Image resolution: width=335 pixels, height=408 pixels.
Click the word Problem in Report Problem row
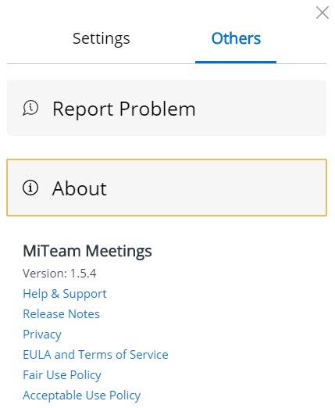coord(158,109)
